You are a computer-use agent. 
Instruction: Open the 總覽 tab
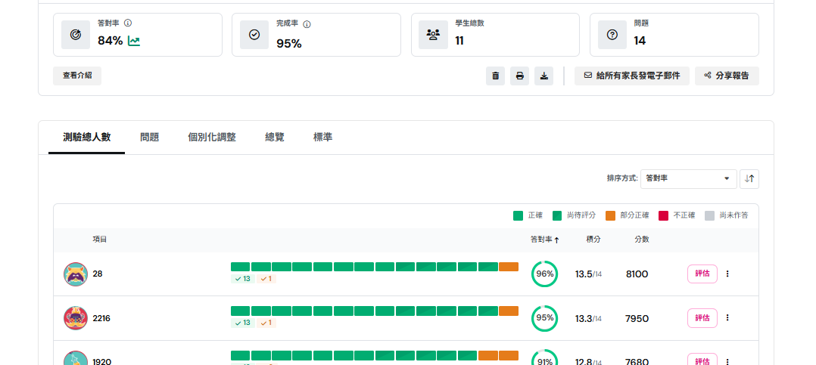click(x=275, y=138)
